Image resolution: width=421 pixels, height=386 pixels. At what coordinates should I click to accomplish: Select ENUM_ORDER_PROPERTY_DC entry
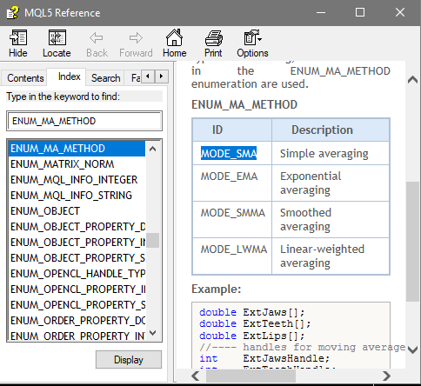point(77,321)
